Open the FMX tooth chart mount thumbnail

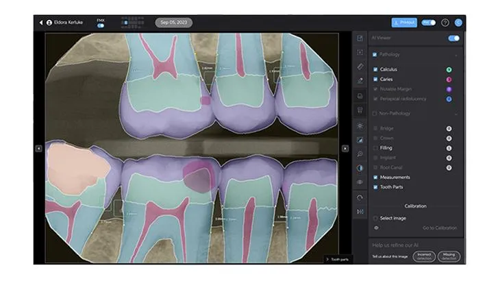133,23
